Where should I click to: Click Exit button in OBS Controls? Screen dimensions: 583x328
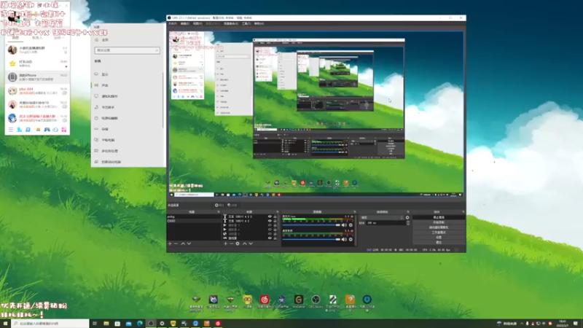click(439, 242)
